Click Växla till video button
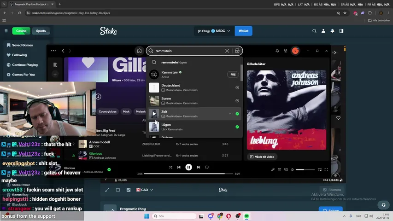 [262, 157]
